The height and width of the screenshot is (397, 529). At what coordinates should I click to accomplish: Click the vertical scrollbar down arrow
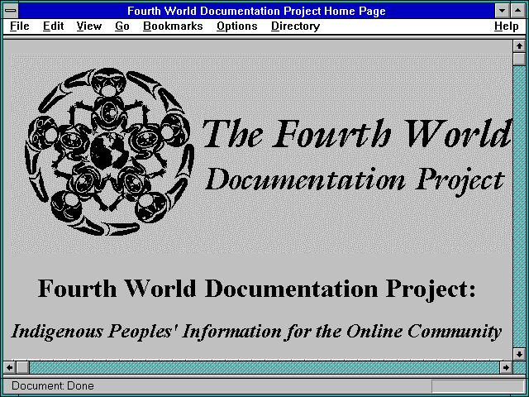[519, 354]
